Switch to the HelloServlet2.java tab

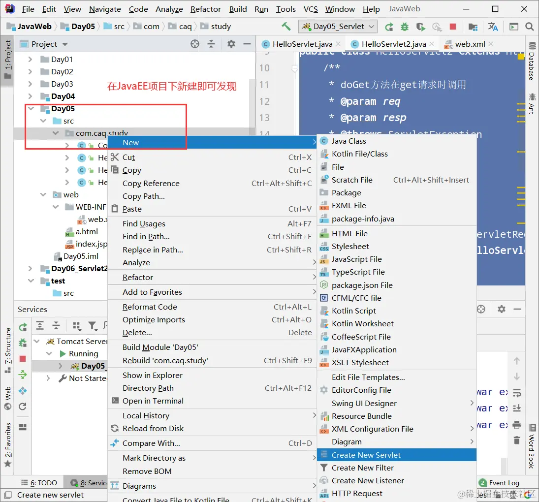[x=394, y=44]
